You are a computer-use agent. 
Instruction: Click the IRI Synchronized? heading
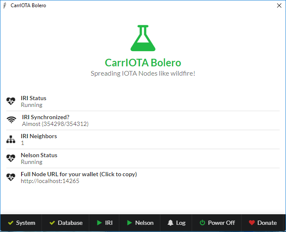[x=46, y=117]
